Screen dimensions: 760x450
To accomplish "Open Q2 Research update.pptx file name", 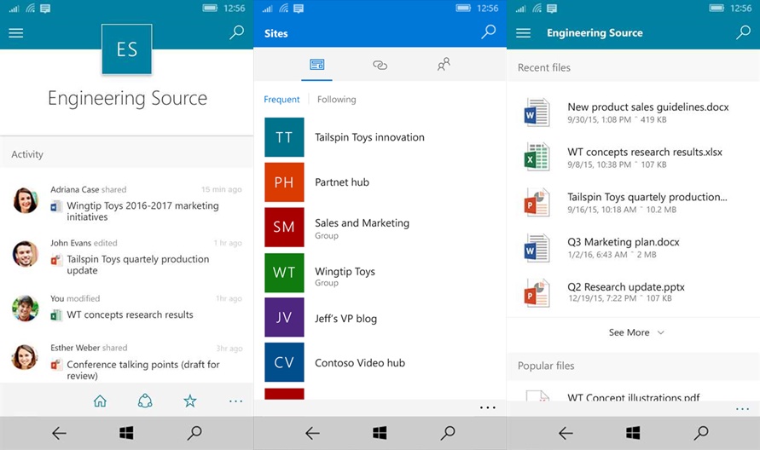I will click(x=626, y=287).
